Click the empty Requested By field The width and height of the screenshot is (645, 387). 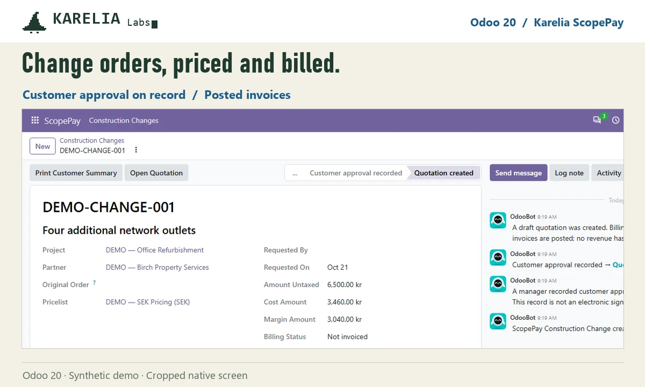tap(398, 250)
